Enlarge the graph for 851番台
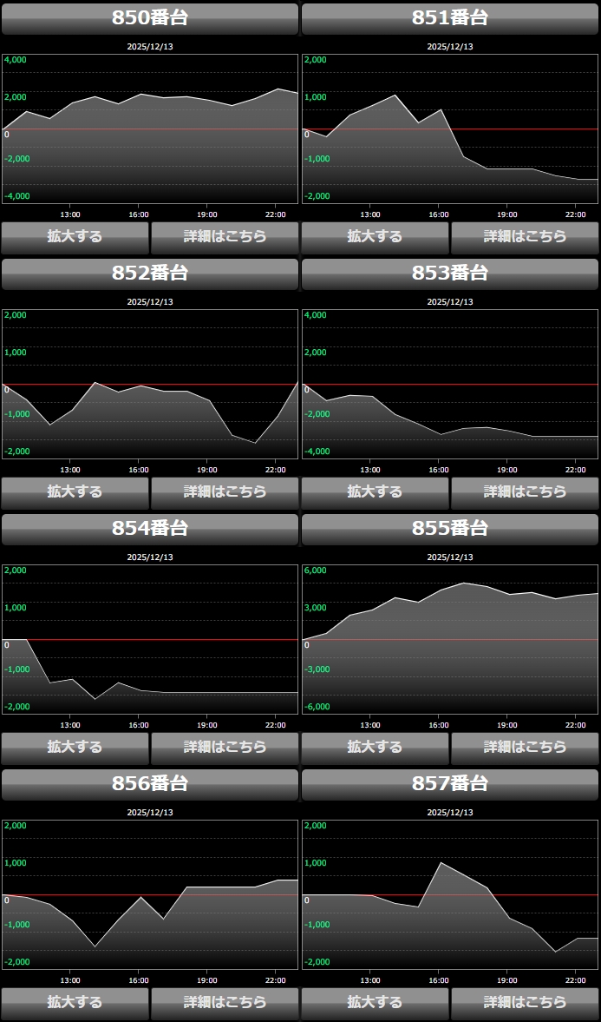This screenshot has height=1022, width=601. pos(375,236)
